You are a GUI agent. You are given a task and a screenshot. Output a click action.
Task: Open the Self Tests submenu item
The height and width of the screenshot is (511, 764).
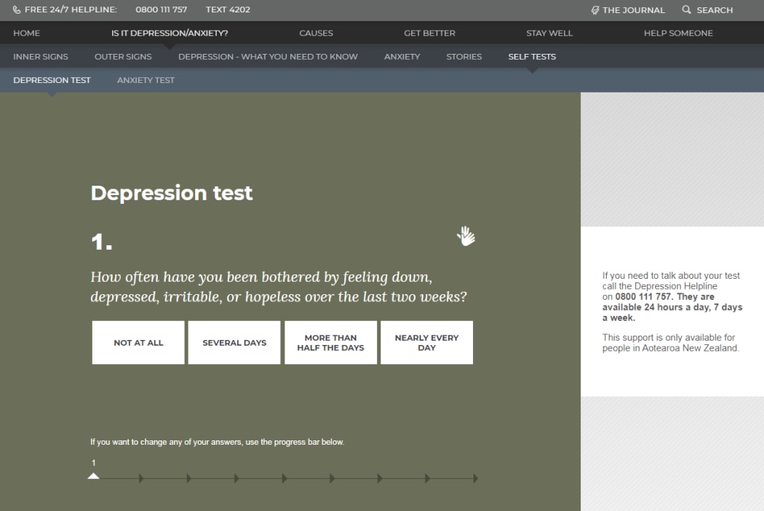[x=532, y=57]
